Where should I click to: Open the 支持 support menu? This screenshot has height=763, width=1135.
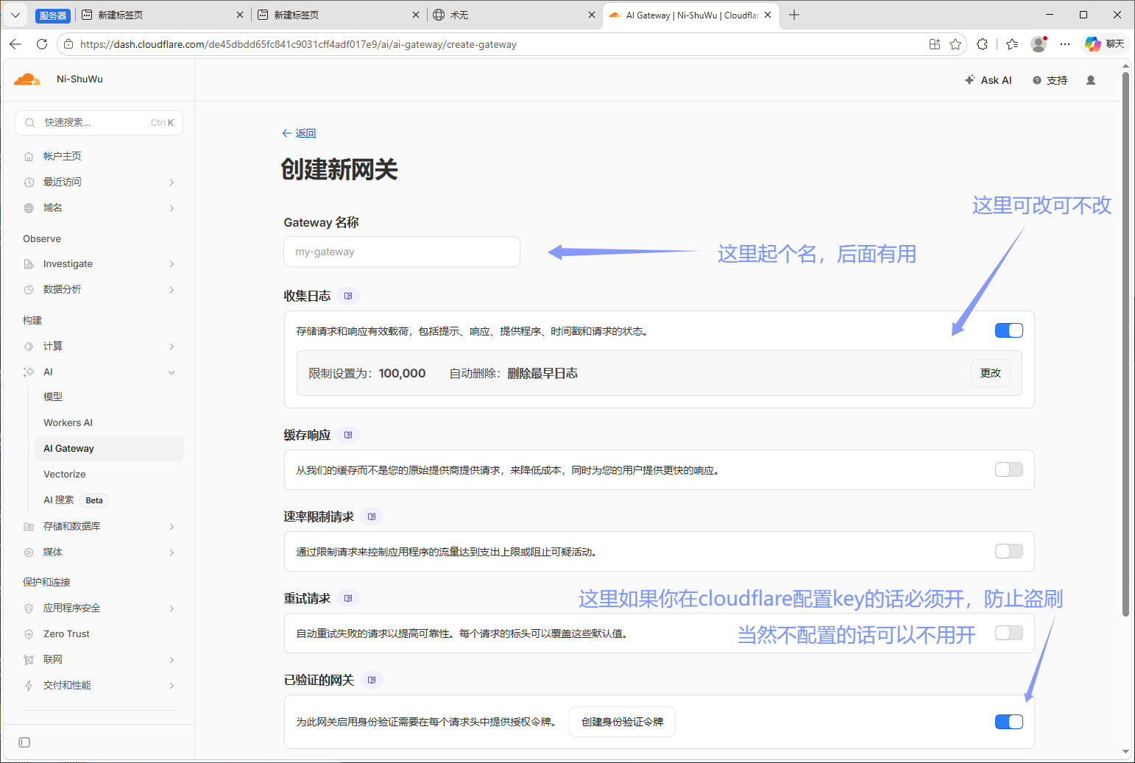(x=1050, y=80)
